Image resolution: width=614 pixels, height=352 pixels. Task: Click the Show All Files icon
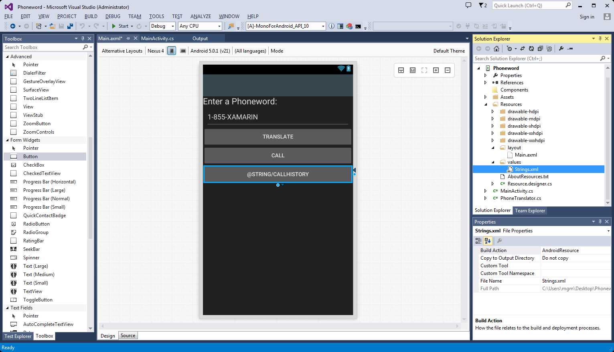coord(549,49)
